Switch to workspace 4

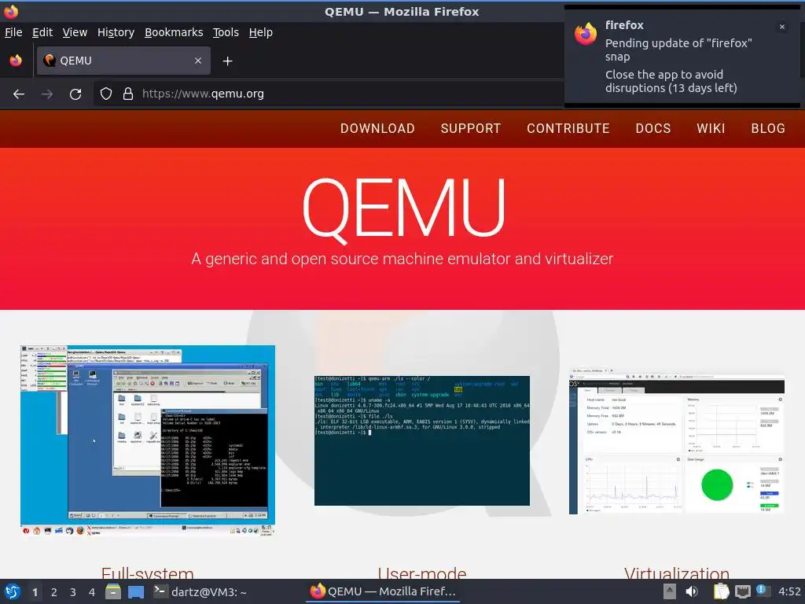pos(92,592)
